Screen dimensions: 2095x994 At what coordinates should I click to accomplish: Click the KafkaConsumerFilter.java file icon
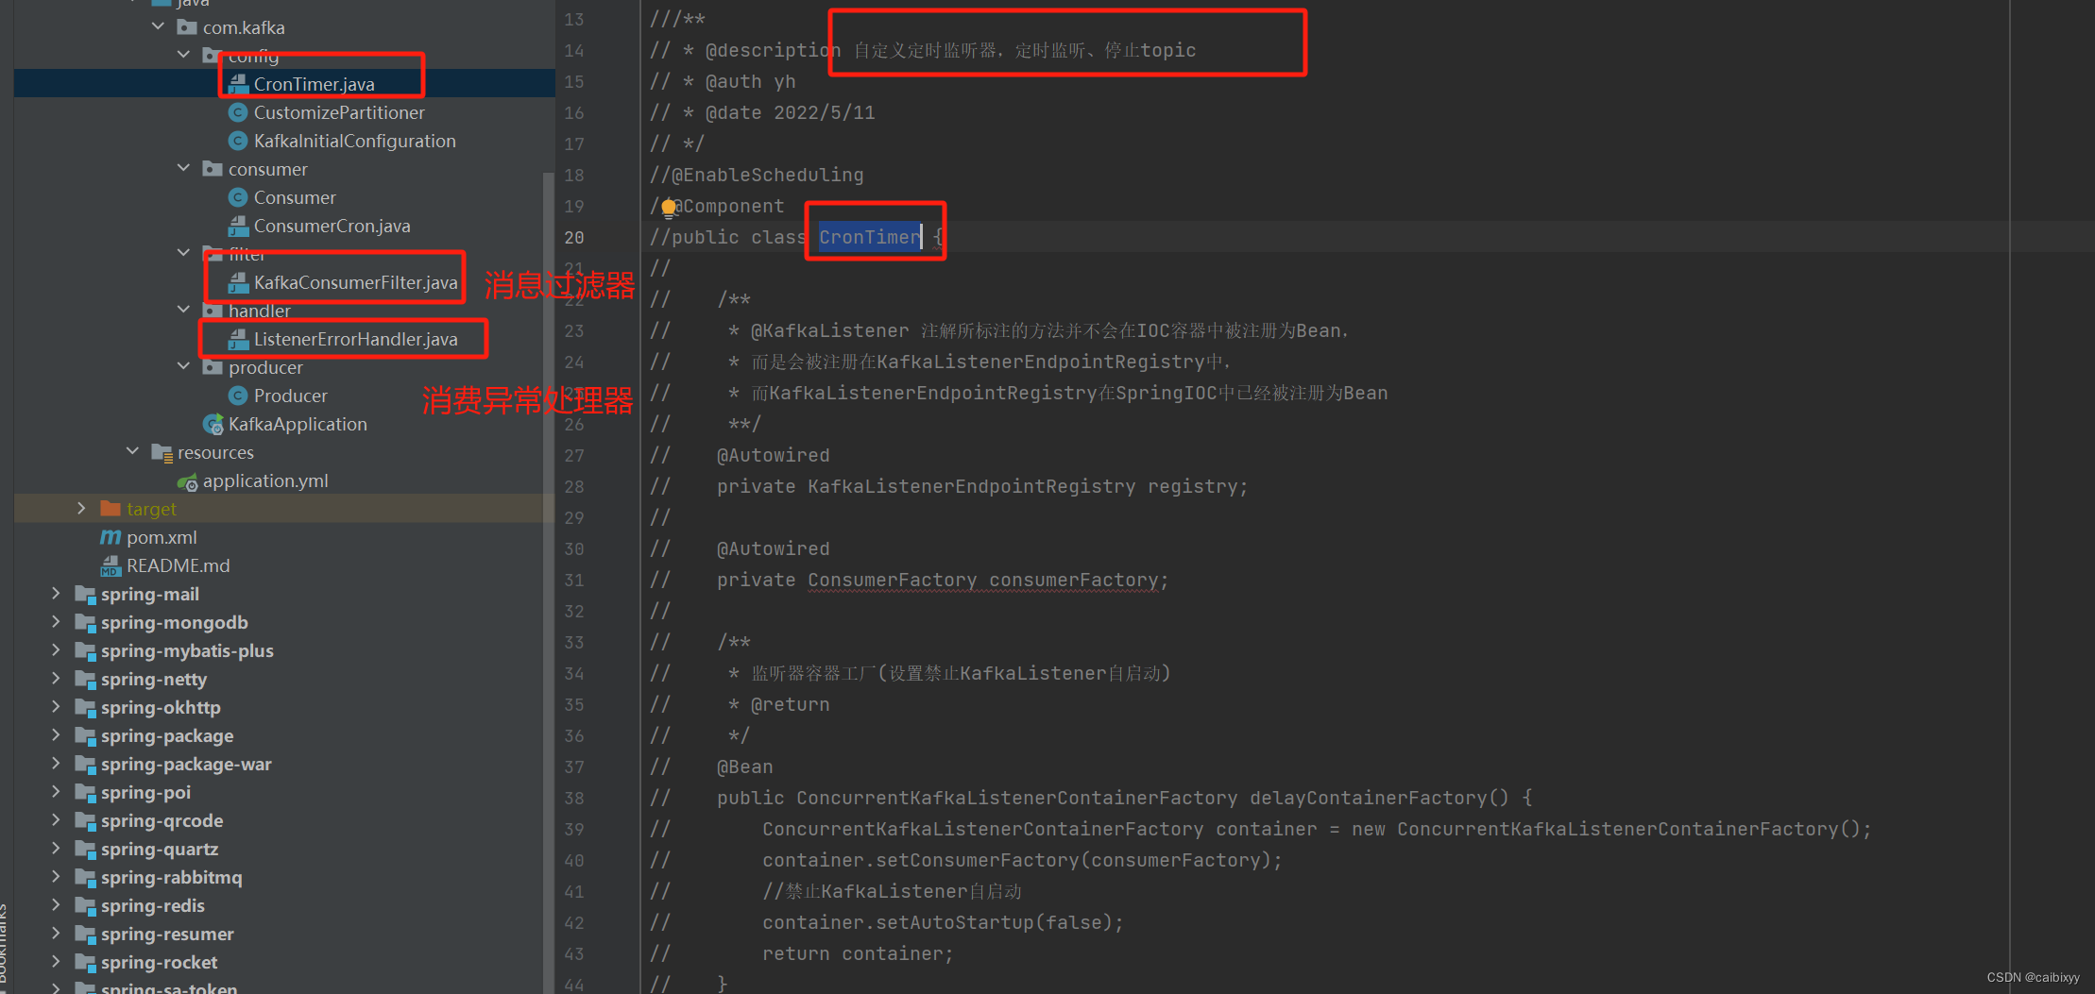(x=238, y=282)
